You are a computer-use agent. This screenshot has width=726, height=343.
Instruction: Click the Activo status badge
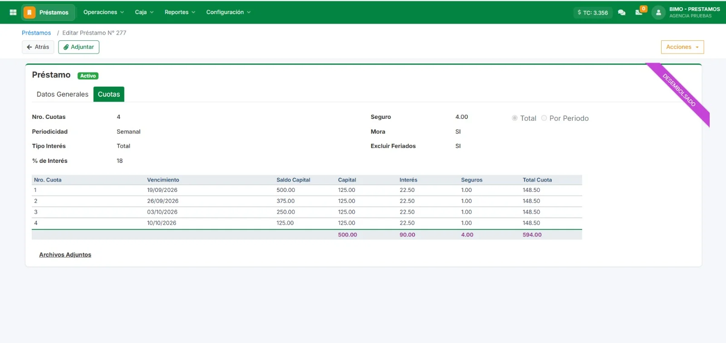(88, 76)
